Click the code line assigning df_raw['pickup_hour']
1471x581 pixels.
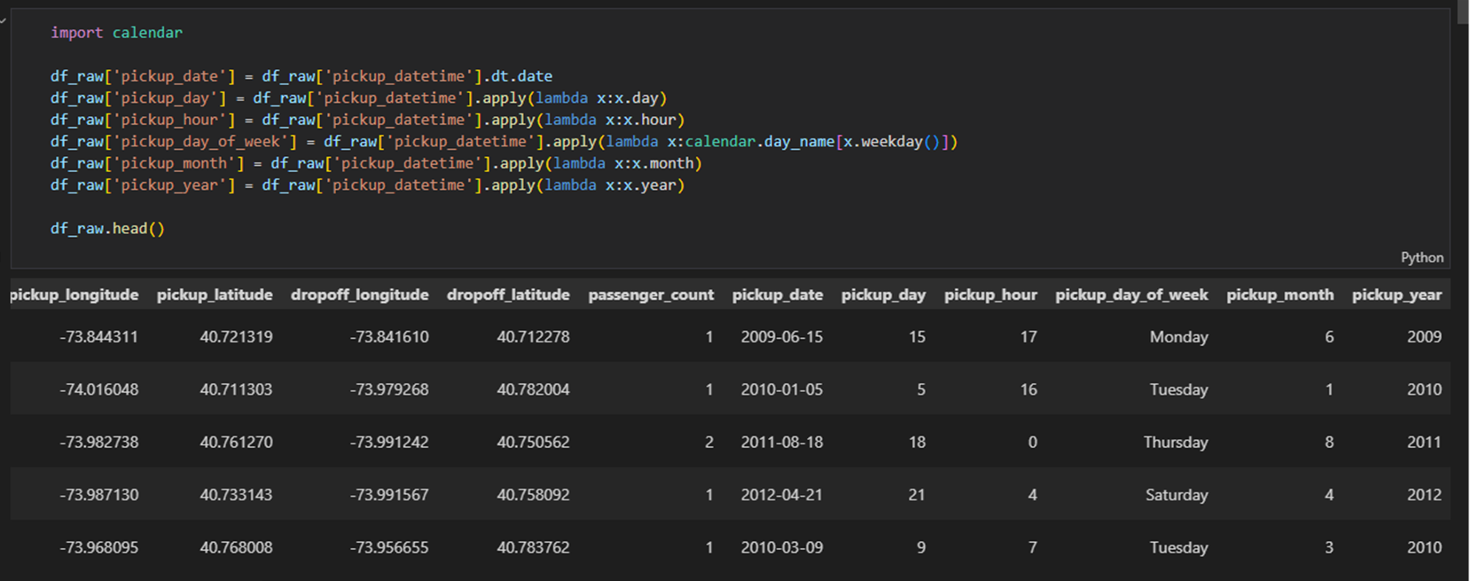(367, 120)
